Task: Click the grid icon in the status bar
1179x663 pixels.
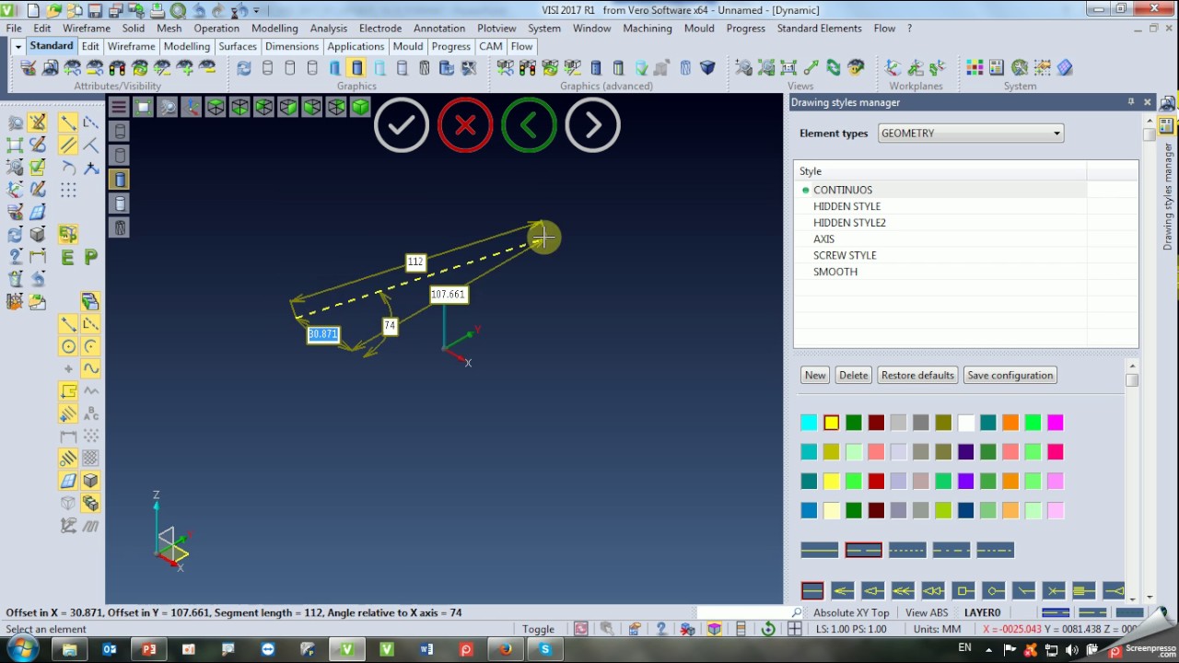Action: [x=794, y=629]
